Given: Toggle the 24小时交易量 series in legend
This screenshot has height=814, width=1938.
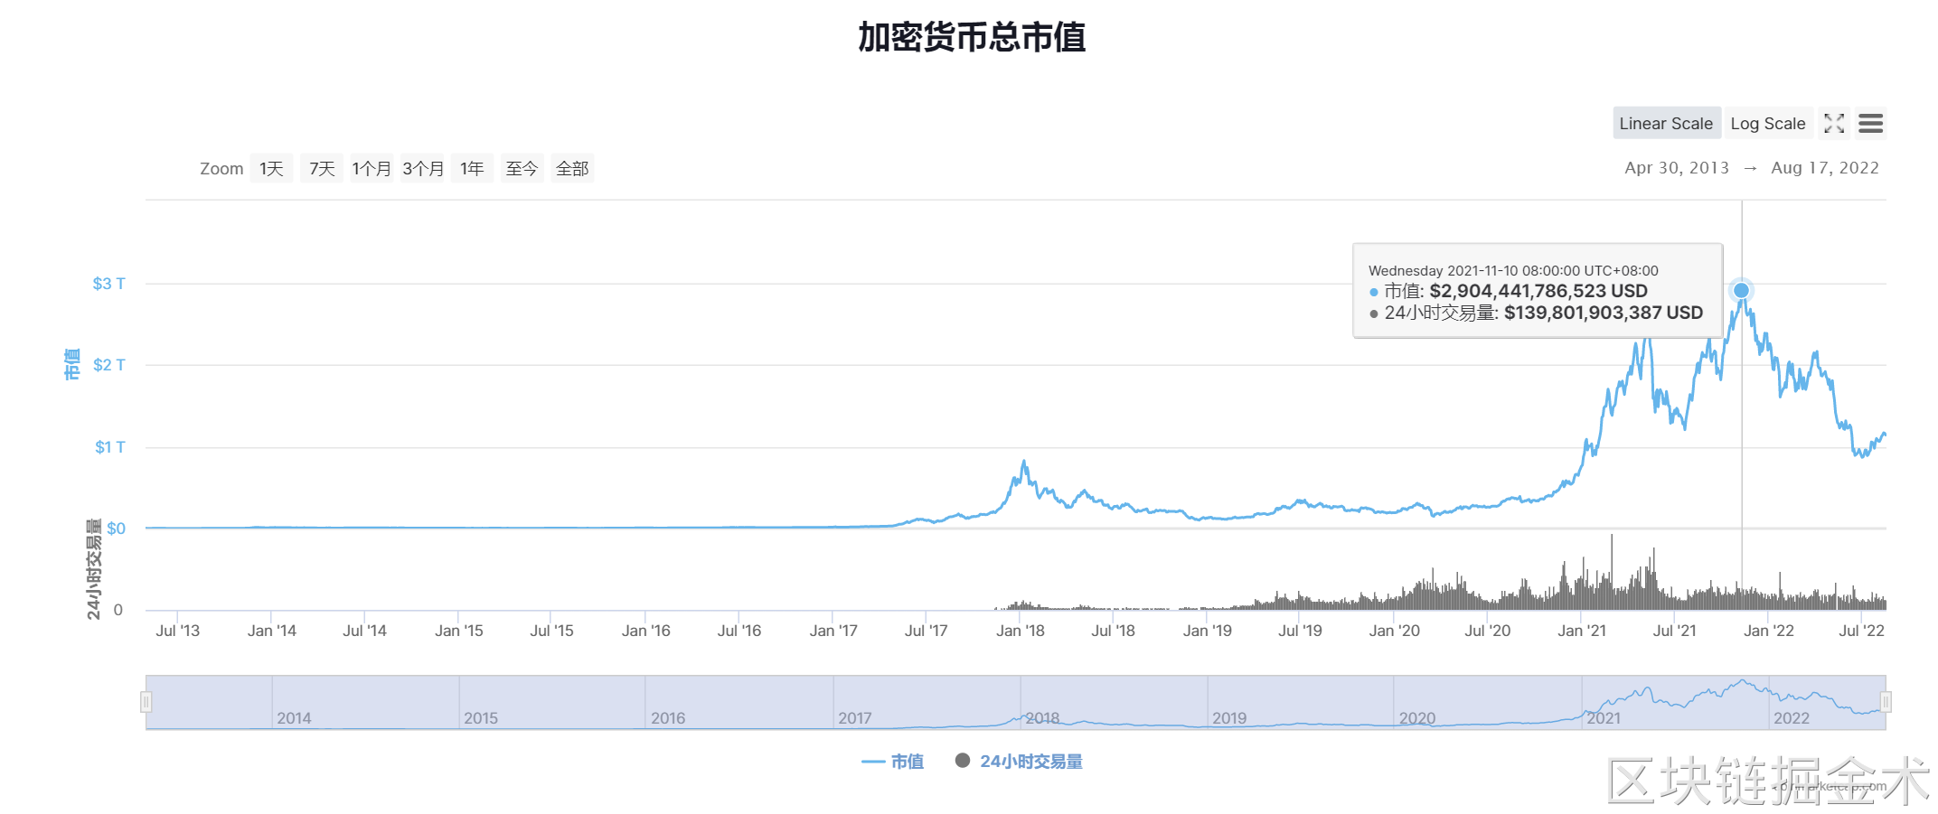Looking at the screenshot, I should tap(1020, 762).
